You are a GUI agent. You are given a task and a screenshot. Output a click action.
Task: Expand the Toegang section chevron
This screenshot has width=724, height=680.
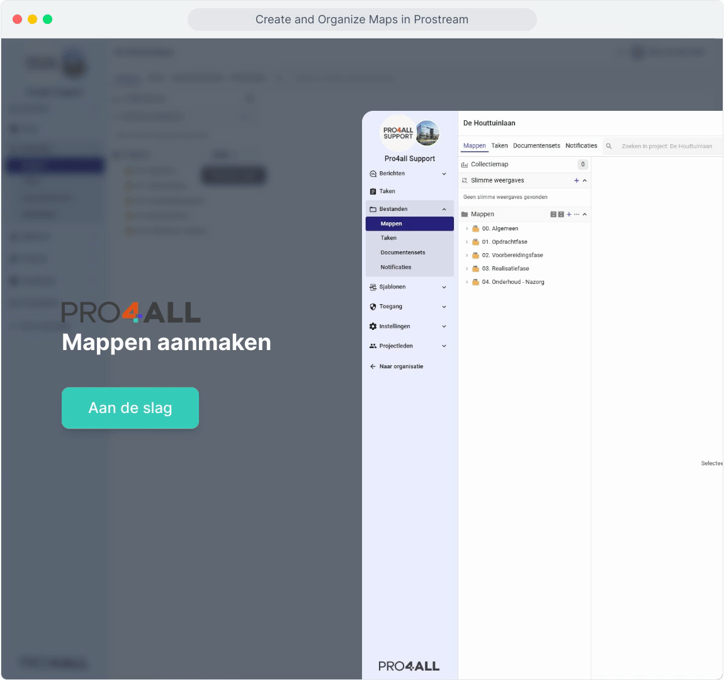tap(444, 307)
